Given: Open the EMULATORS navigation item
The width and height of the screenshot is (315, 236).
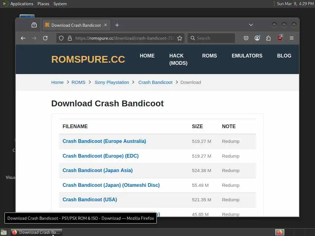Looking at the screenshot, I should [x=247, y=56].
